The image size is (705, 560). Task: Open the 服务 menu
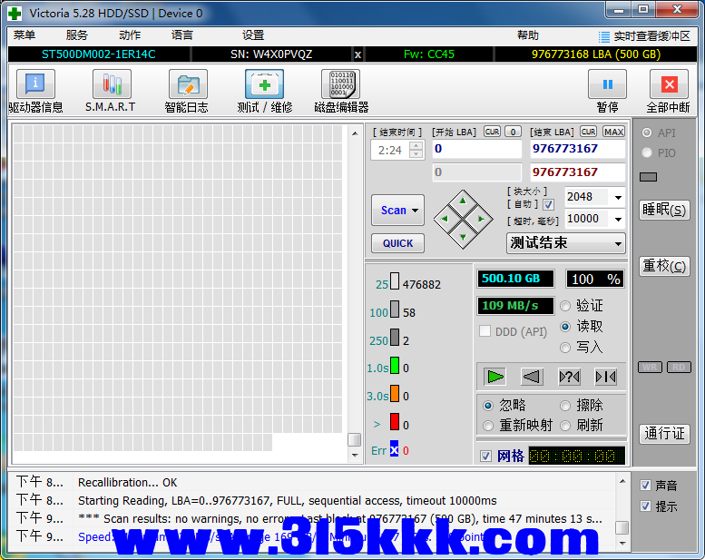pyautogui.click(x=77, y=35)
